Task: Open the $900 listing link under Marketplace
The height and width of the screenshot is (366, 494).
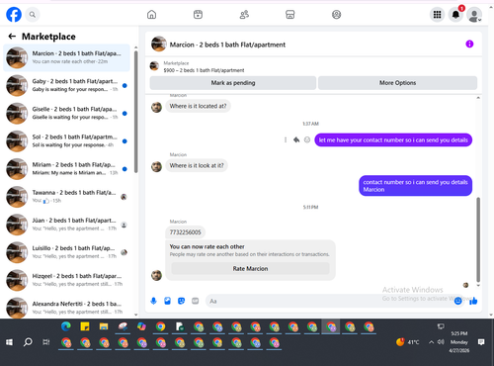Action: tap(204, 70)
